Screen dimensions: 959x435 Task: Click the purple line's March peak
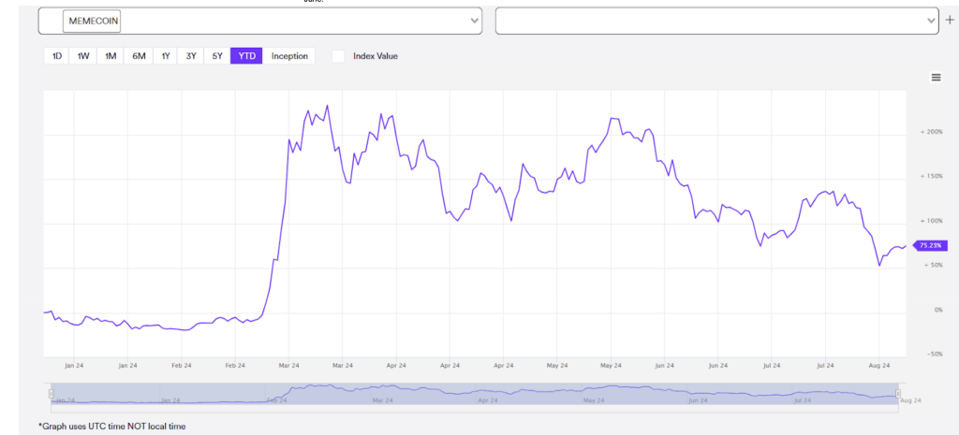point(327,106)
